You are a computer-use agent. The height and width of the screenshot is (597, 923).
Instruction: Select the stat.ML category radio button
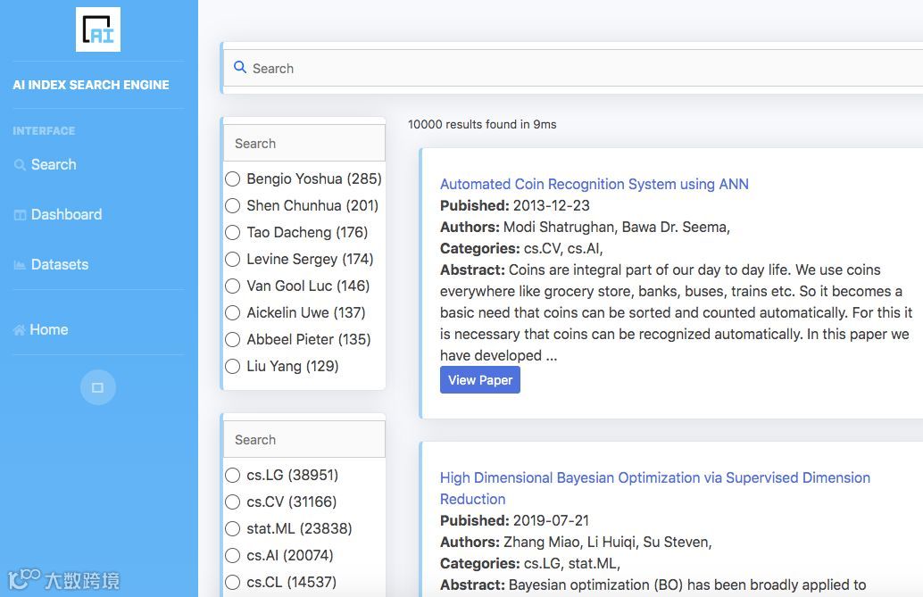[232, 528]
